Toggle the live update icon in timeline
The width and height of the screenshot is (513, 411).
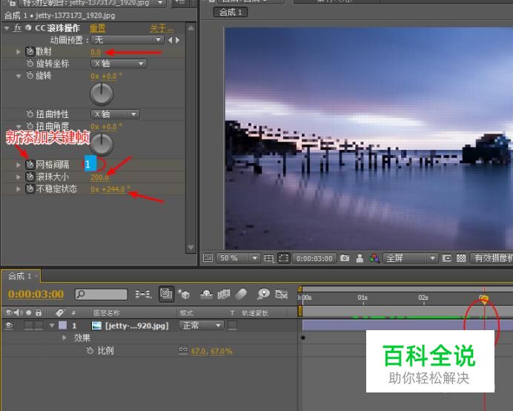166,294
